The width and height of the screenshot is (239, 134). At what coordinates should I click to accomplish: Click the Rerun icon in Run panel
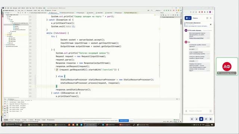[x=5, y=101]
